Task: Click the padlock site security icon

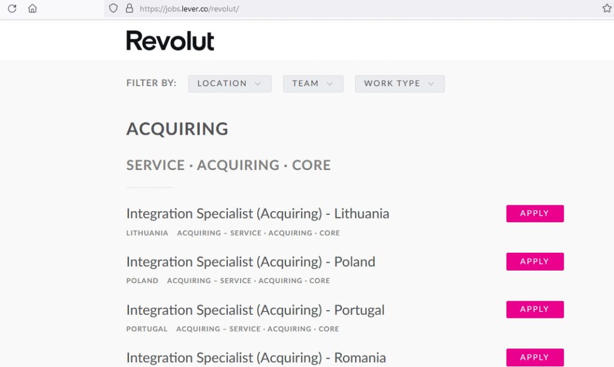Action: [x=129, y=9]
